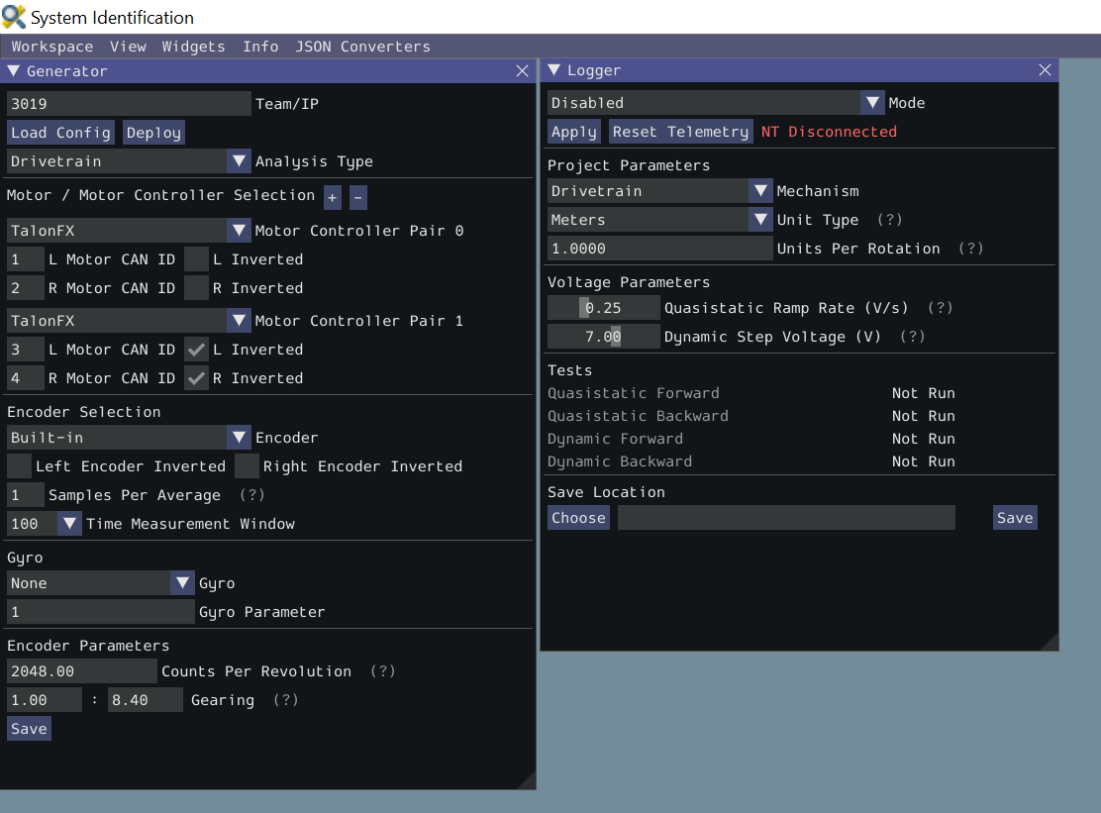Click help mark beside Gearing
1101x813 pixels.
(286, 700)
